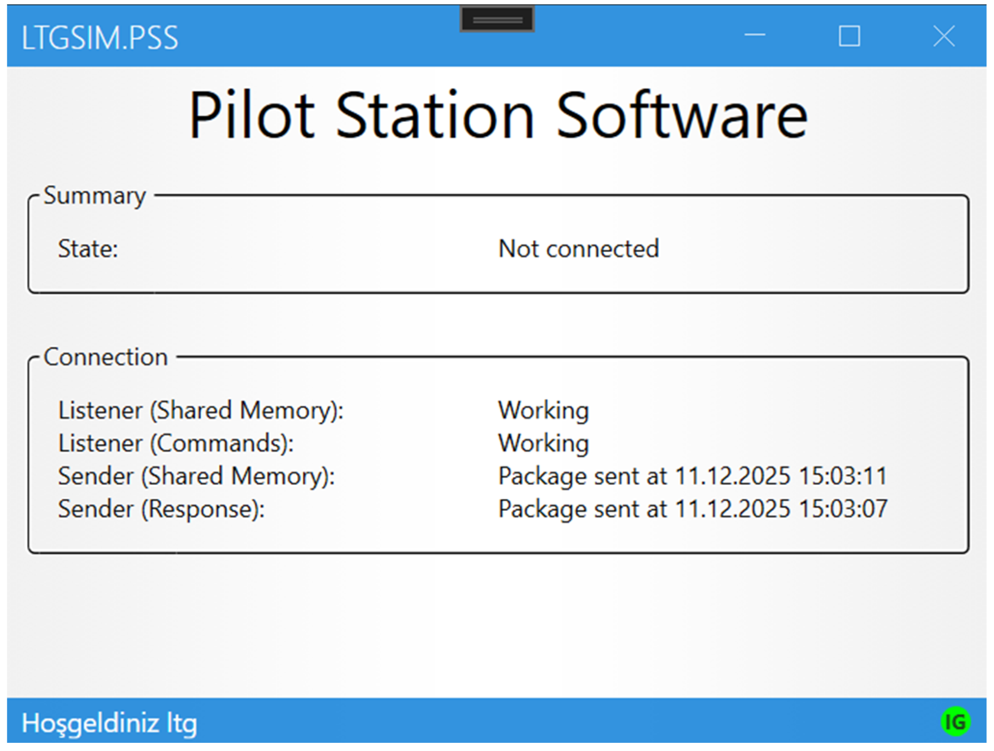
Task: Click Working status for Shared Memory listener
Action: point(543,411)
